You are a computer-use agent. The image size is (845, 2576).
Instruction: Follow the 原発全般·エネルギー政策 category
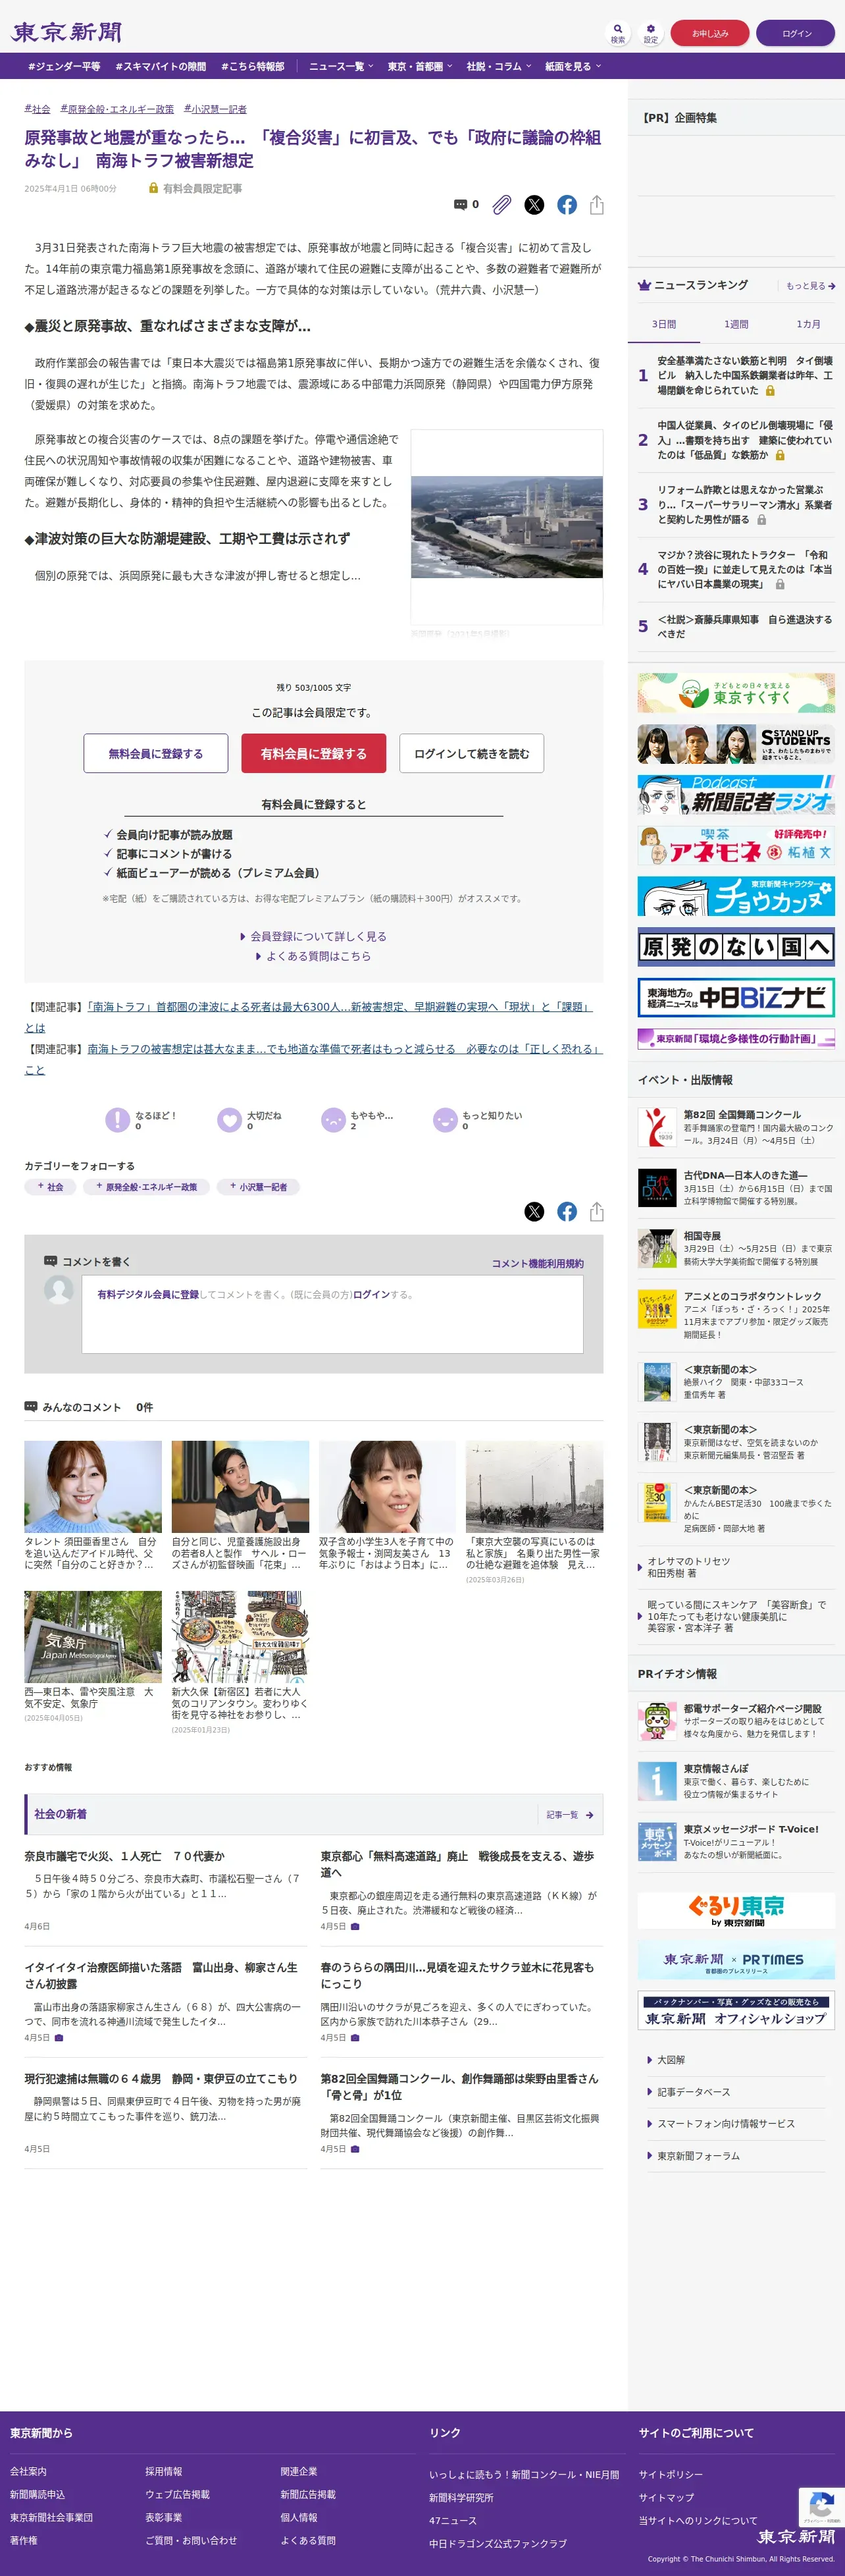[x=146, y=1186]
